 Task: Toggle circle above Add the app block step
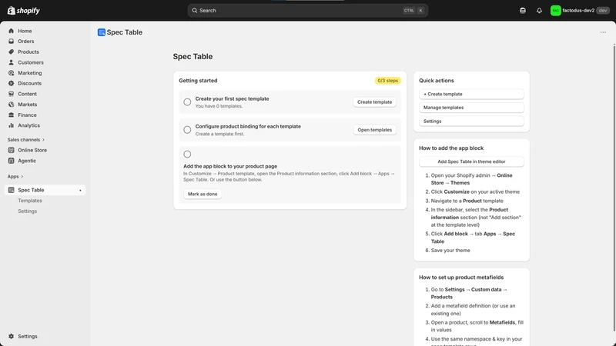187,155
